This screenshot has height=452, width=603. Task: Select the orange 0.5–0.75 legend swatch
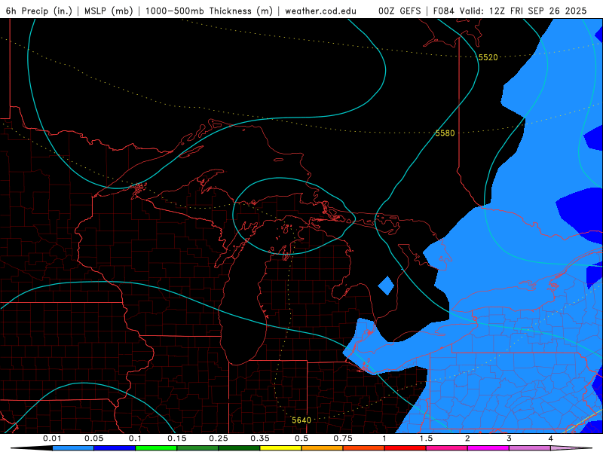pos(323,448)
